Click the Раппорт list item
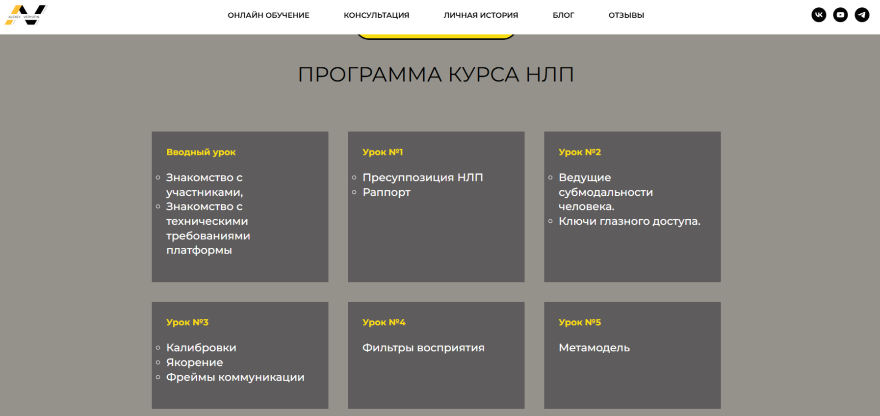 tap(386, 192)
